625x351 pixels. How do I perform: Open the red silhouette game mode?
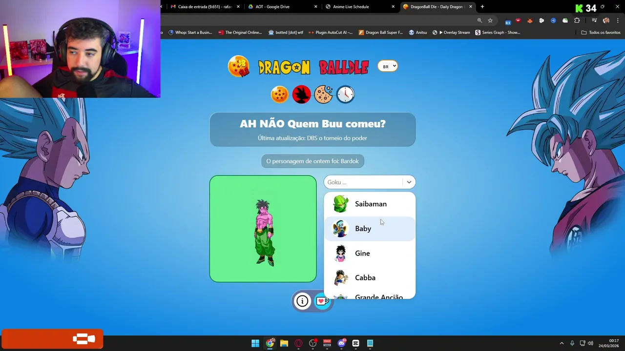pos(301,94)
